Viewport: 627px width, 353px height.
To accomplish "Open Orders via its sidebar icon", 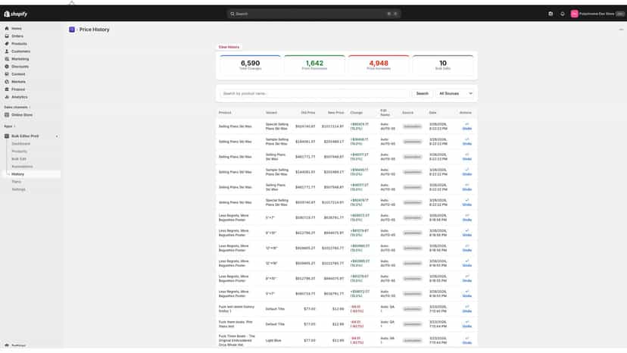I will click(7, 36).
